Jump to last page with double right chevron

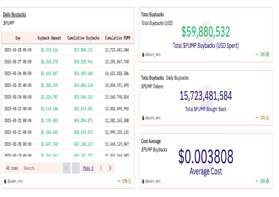(110, 168)
